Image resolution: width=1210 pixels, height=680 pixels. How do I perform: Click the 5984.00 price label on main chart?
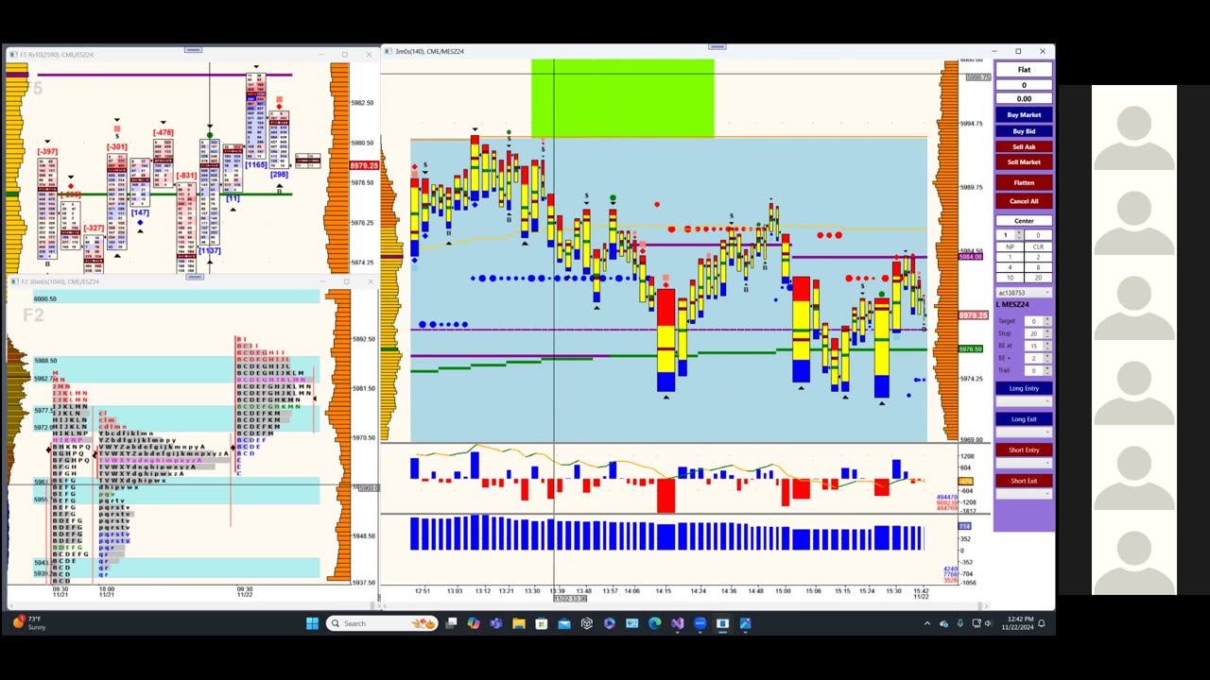click(x=971, y=257)
